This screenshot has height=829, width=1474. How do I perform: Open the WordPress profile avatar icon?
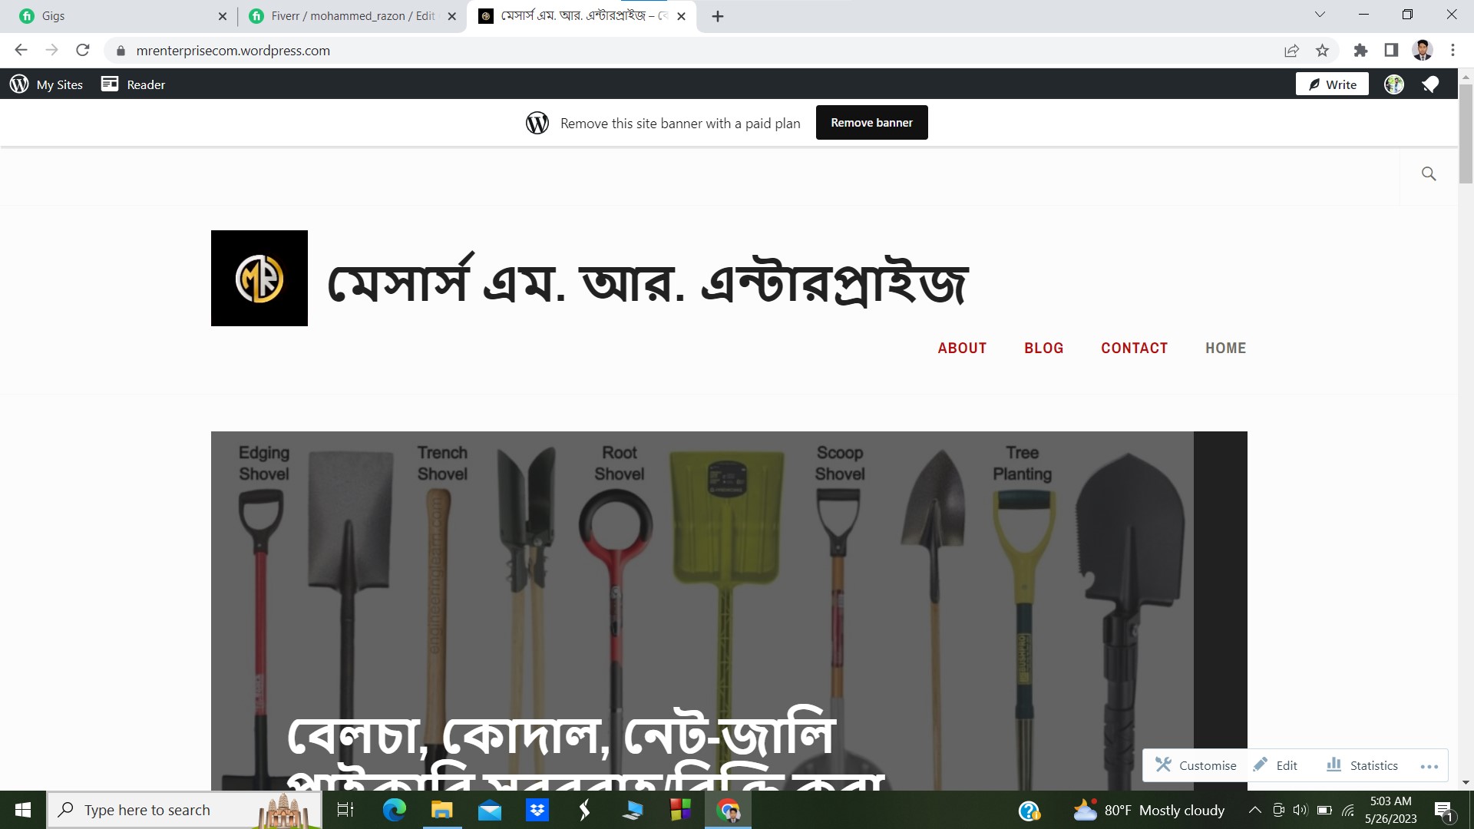tap(1394, 84)
